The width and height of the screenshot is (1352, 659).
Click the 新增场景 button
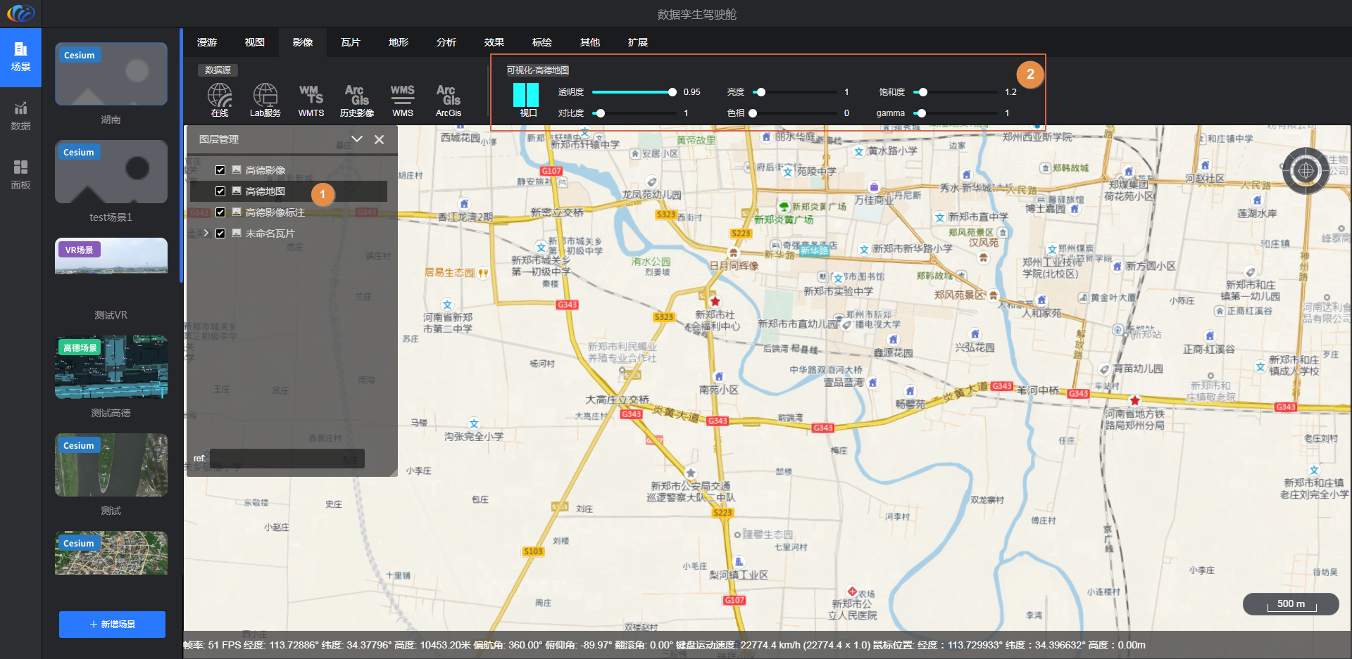[112, 624]
